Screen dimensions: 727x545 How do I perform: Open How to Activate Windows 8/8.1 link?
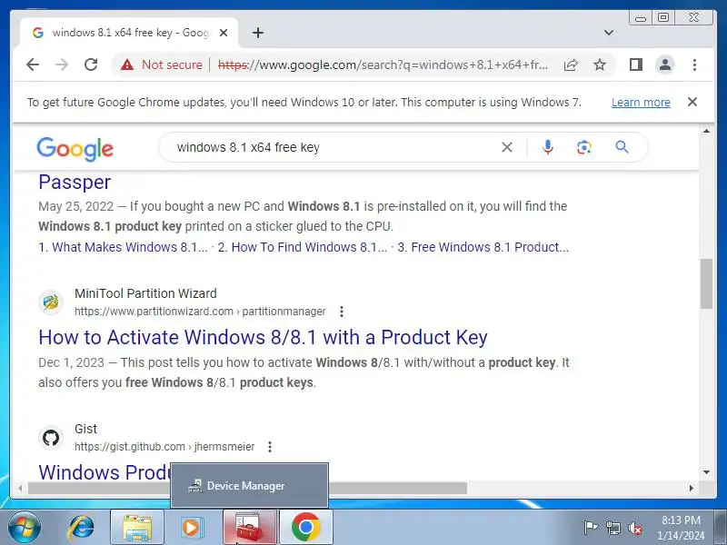pos(263,337)
